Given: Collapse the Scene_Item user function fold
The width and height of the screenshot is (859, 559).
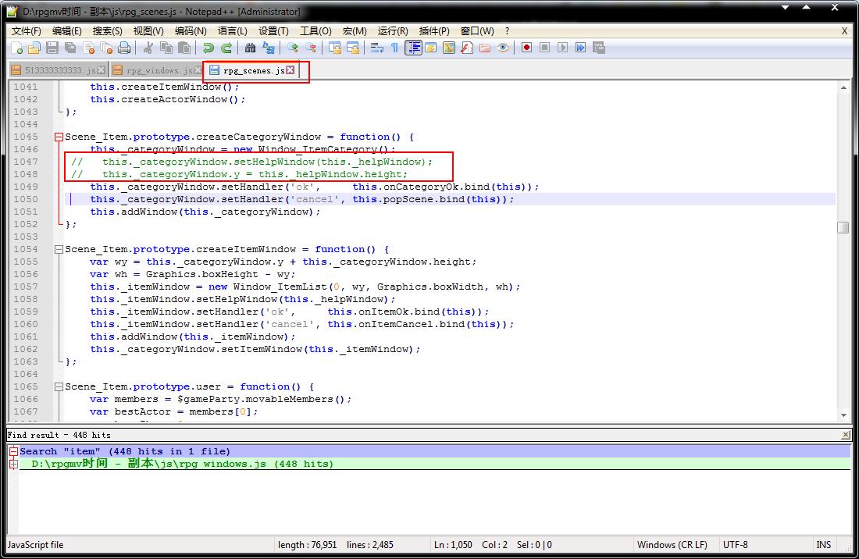Looking at the screenshot, I should (59, 386).
